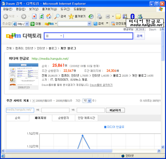This screenshot has height=159, width=166.
Task: Open the Daum toolbar logo dropdown arrow
Action: click(x=56, y=24)
